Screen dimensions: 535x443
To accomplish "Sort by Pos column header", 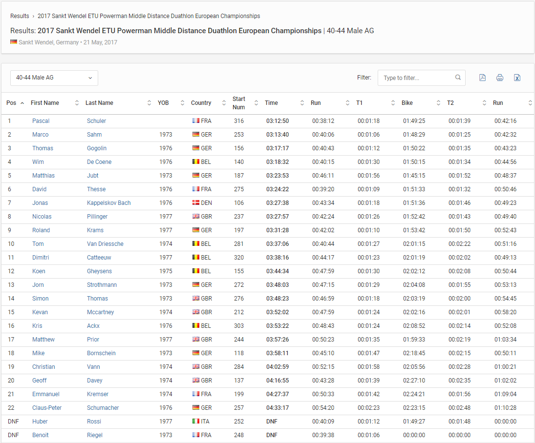I will coord(15,103).
